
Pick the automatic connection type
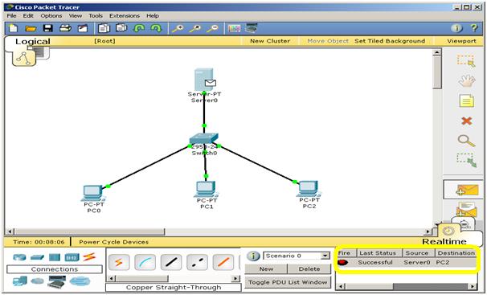click(119, 263)
